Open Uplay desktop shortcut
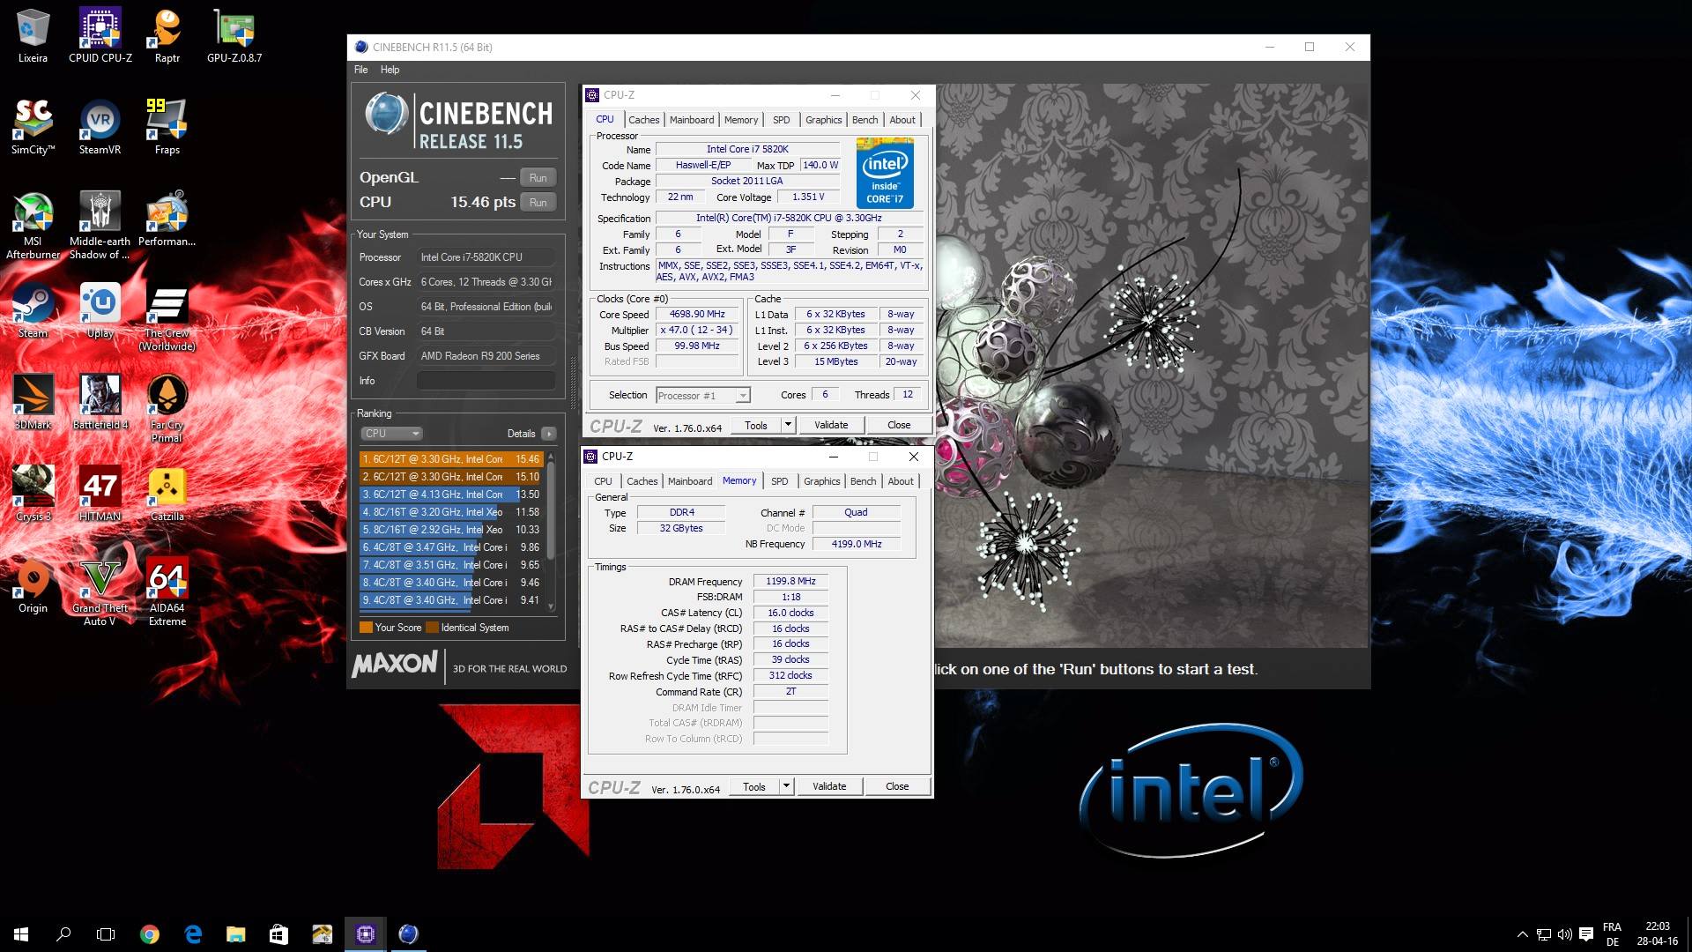Screen dimensions: 1692x952 (x=100, y=310)
